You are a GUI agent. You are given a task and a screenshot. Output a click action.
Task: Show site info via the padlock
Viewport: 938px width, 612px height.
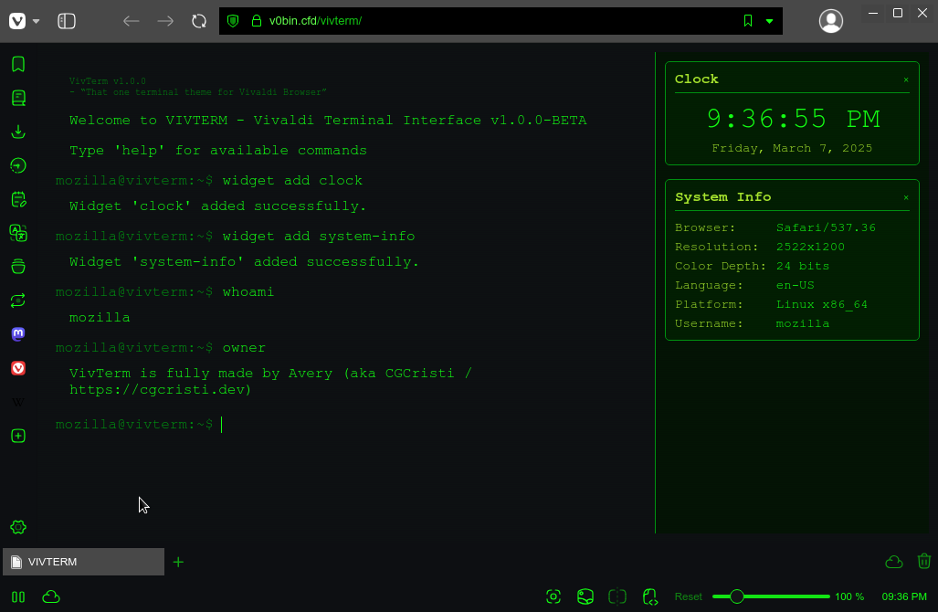point(257,21)
